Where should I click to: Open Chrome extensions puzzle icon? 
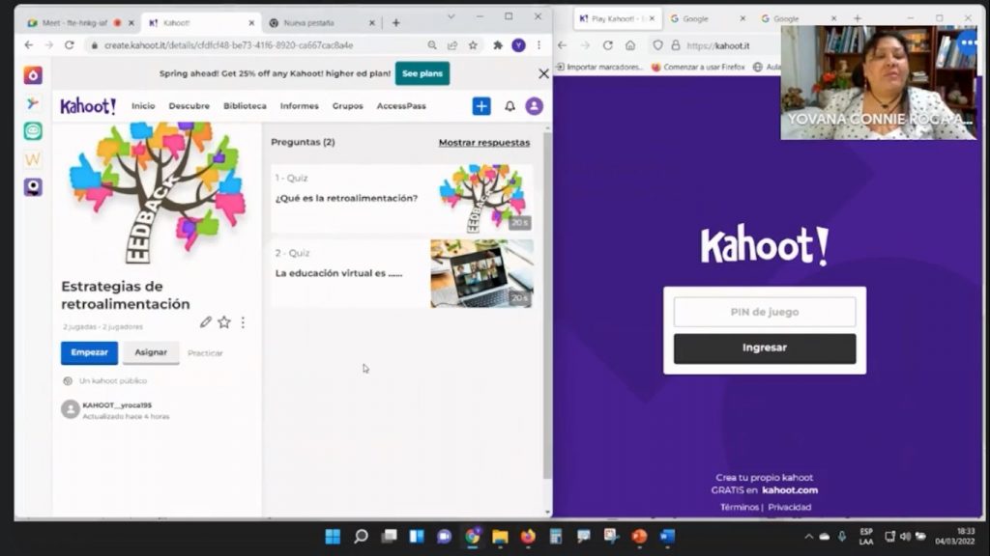point(498,44)
